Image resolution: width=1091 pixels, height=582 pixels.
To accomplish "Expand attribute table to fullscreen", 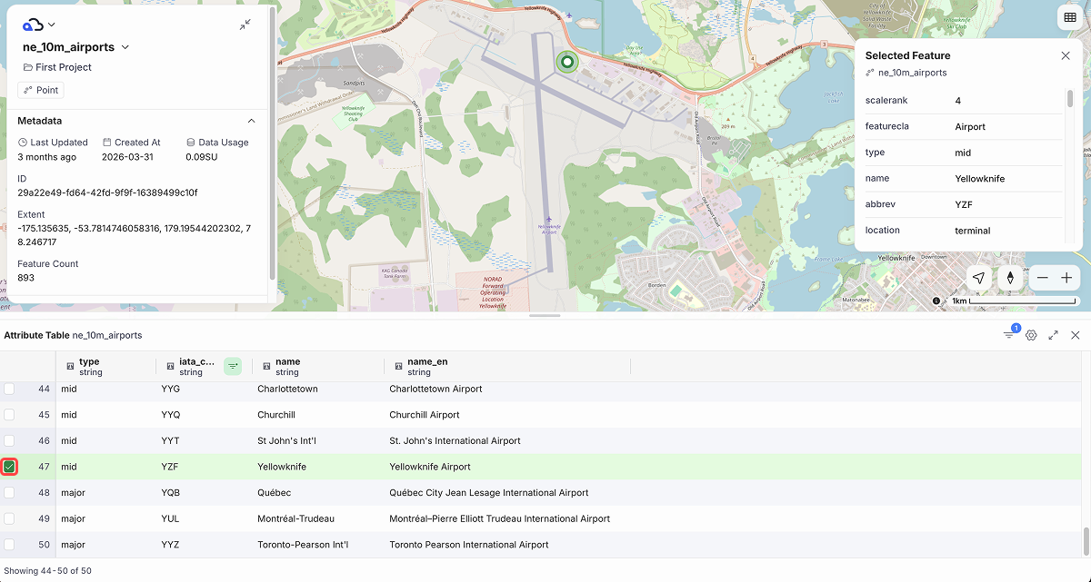I will click(1053, 335).
